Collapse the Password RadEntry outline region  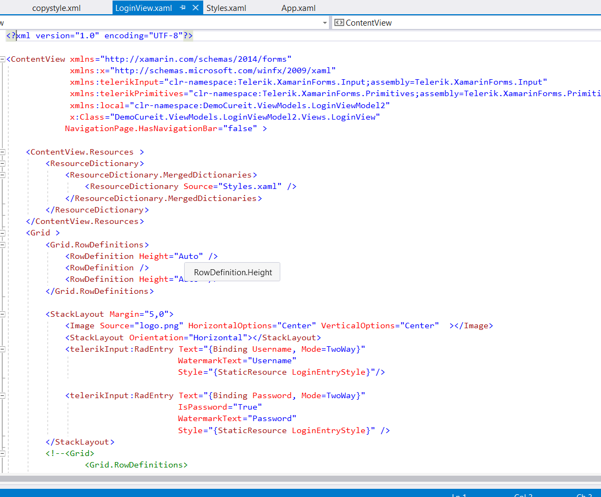coord(2,395)
